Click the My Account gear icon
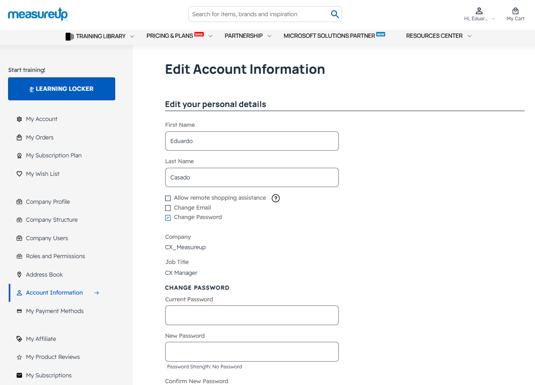The image size is (535, 385). click(19, 119)
